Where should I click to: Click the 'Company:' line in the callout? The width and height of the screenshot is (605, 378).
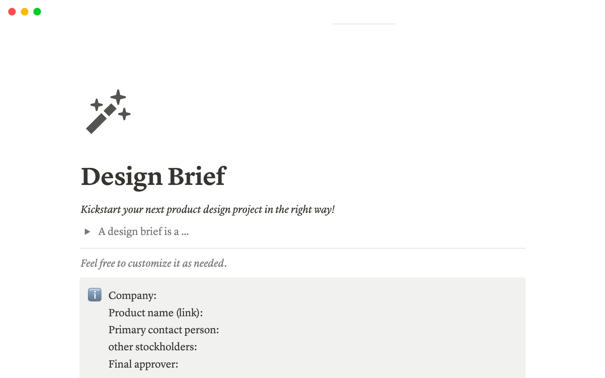click(x=132, y=295)
